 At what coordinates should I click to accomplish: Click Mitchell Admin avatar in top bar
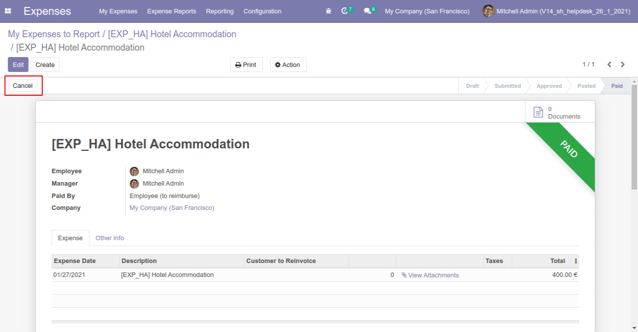(x=488, y=11)
